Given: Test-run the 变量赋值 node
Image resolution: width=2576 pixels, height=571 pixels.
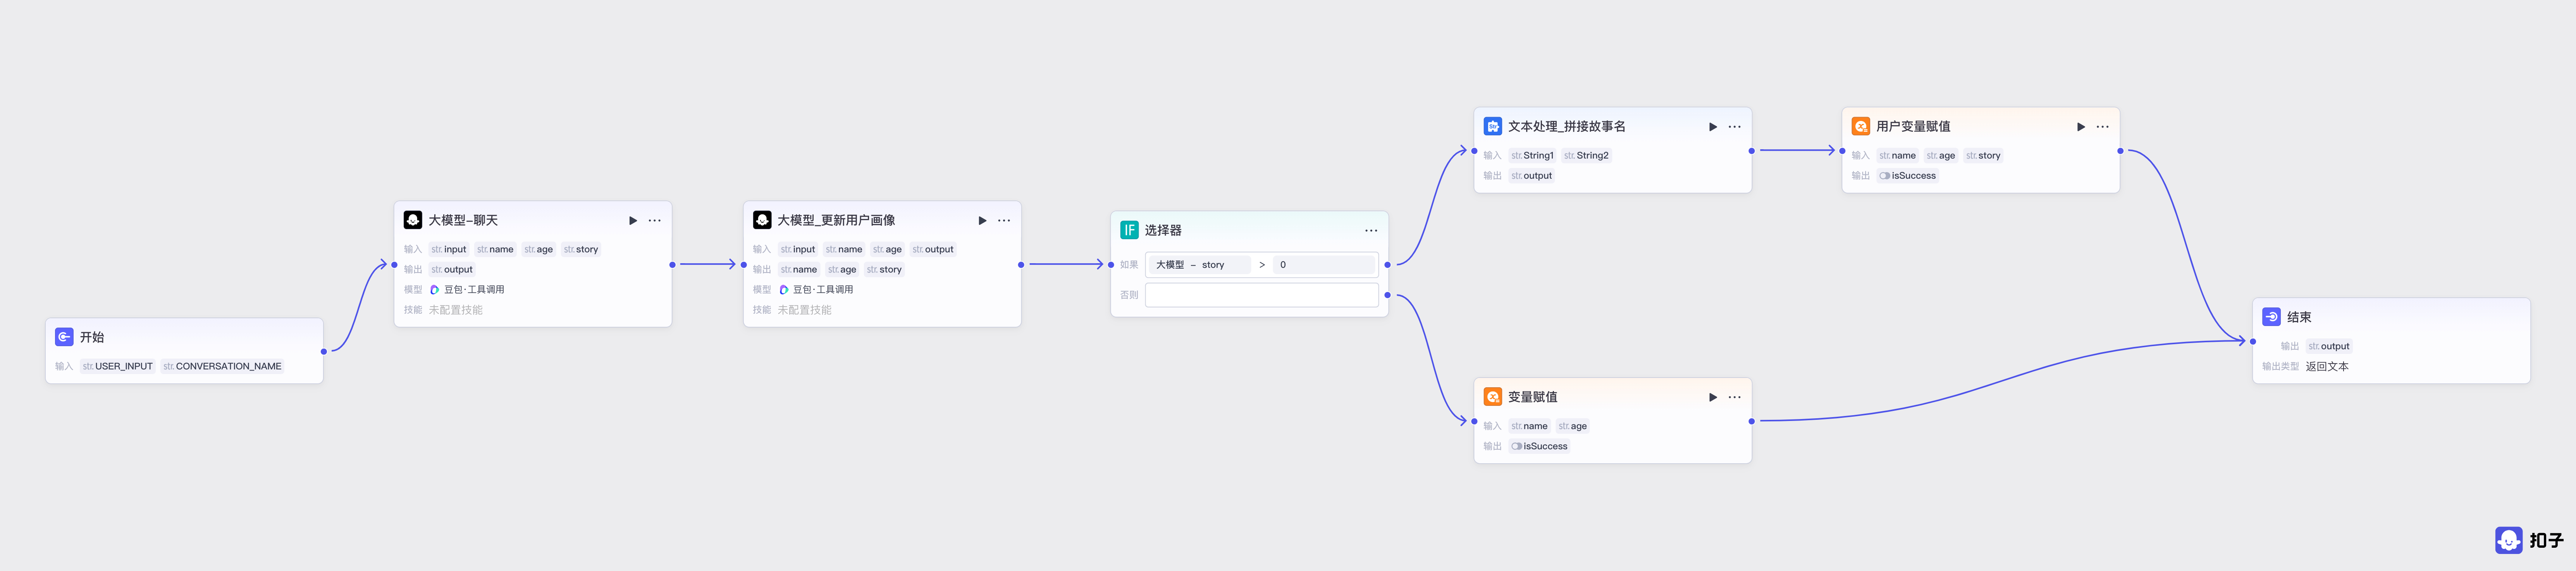Looking at the screenshot, I should coord(1712,397).
